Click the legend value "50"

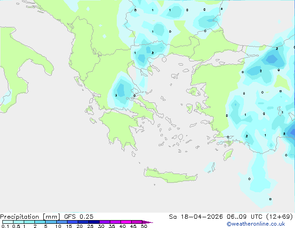tap(144, 226)
